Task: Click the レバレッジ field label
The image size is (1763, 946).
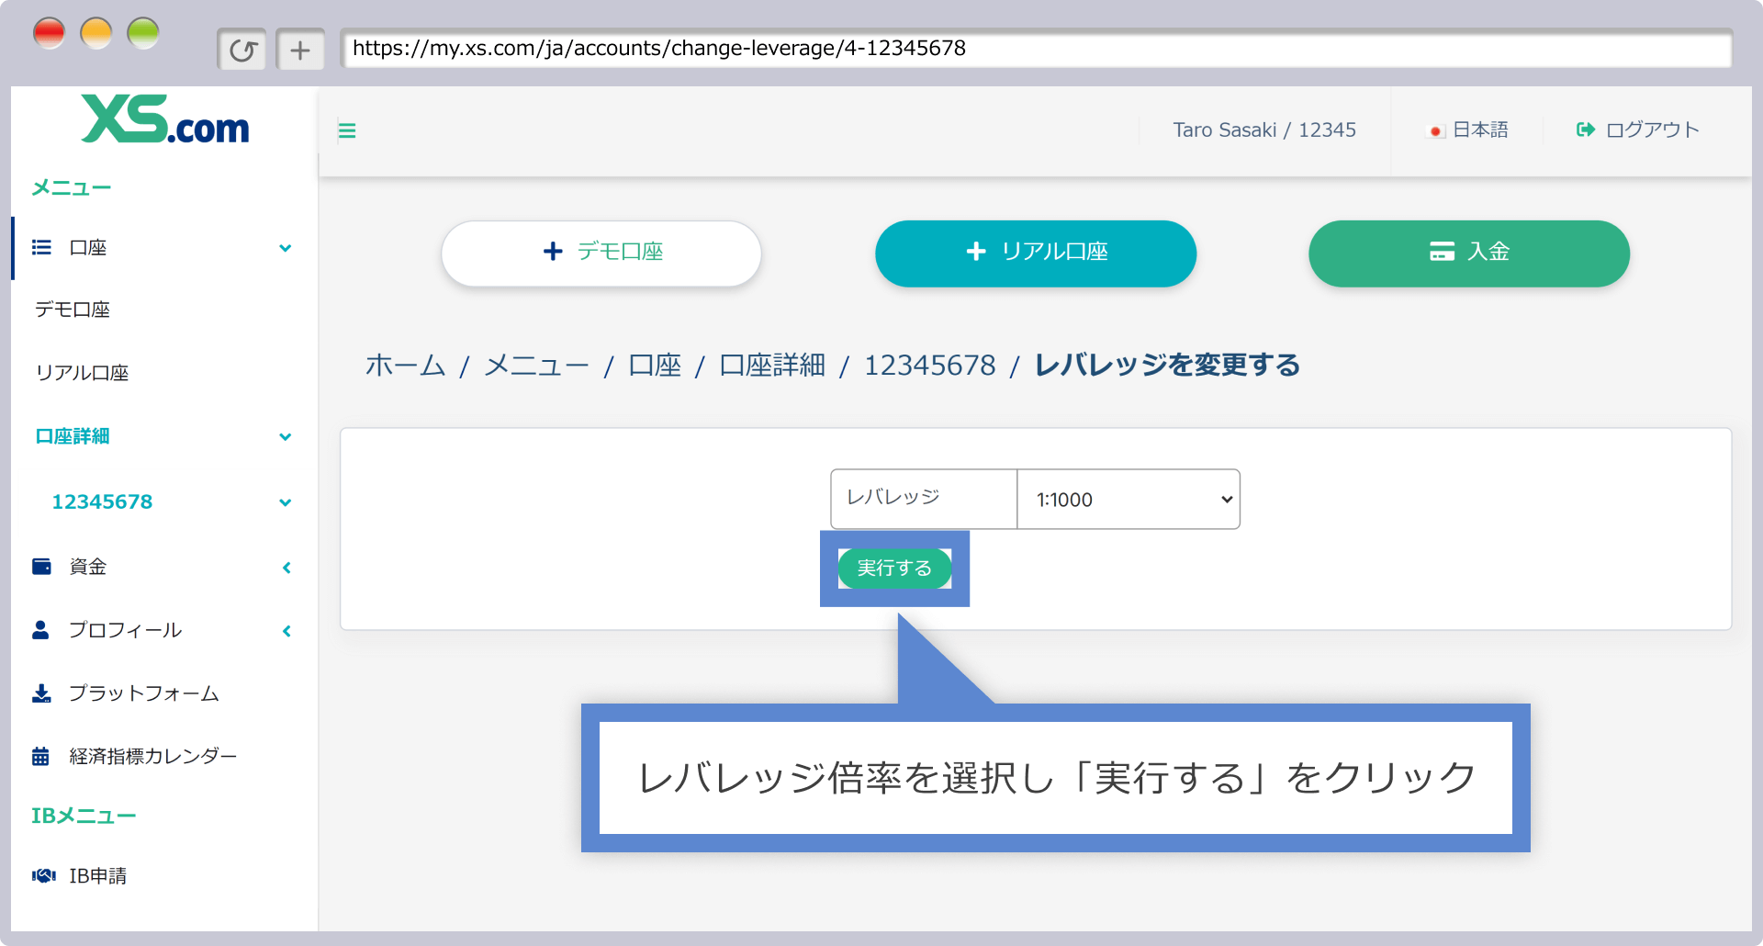Action: (893, 497)
